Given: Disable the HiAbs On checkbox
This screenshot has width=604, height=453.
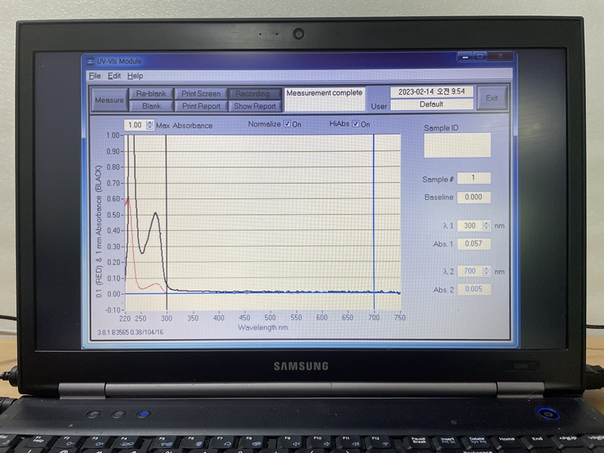Looking at the screenshot, I should 356,124.
